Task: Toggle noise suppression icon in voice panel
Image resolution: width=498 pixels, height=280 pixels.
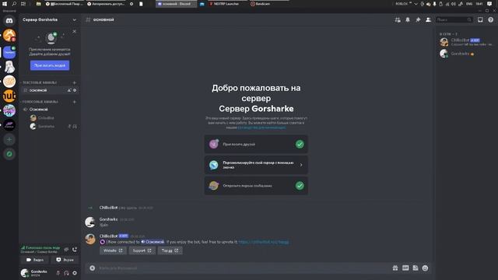Action: (x=66, y=250)
